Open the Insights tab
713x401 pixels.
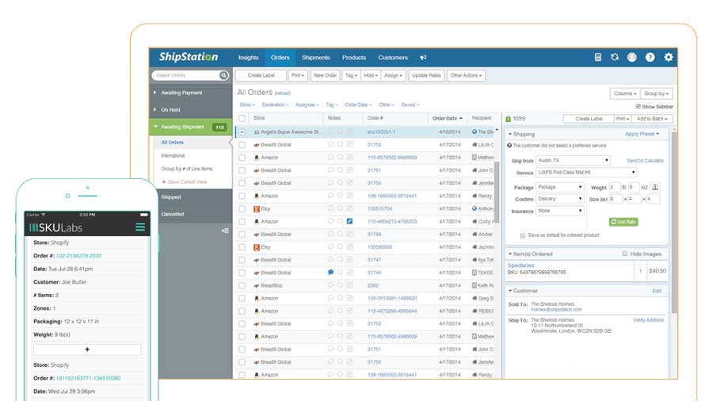click(x=248, y=58)
